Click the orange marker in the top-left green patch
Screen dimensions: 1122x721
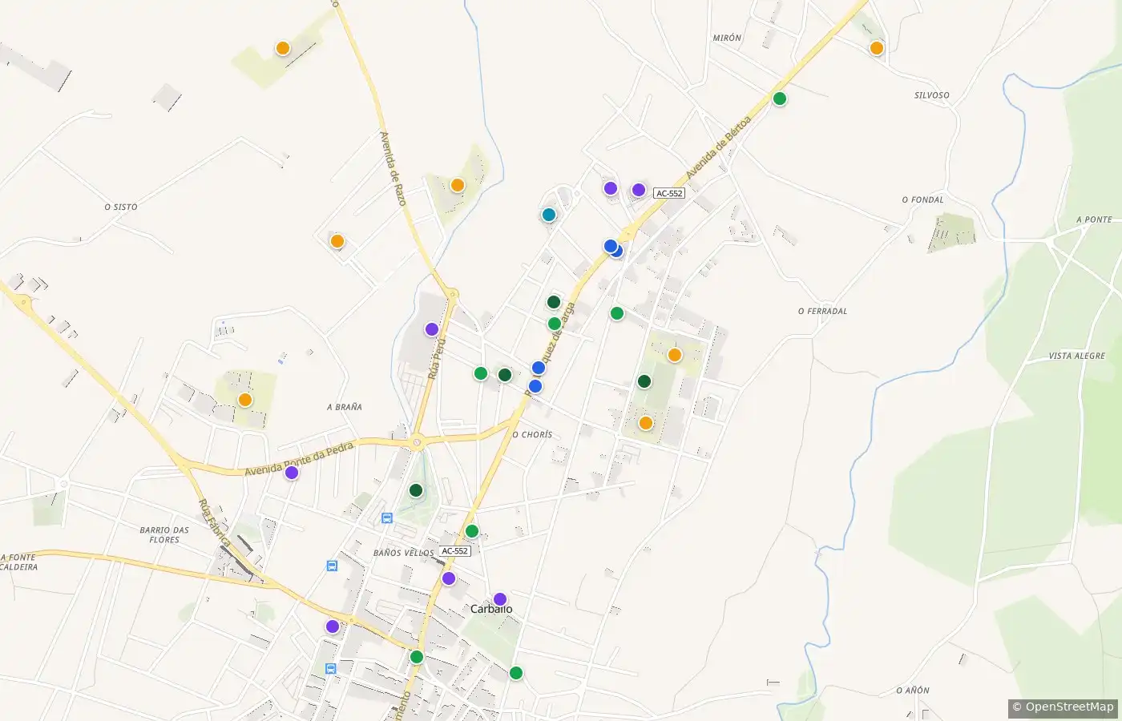[283, 48]
